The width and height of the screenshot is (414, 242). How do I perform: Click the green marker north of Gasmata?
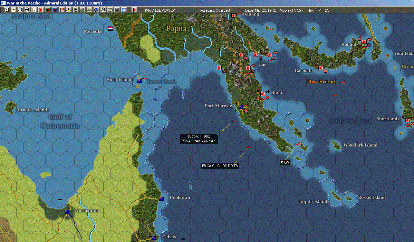(309, 58)
